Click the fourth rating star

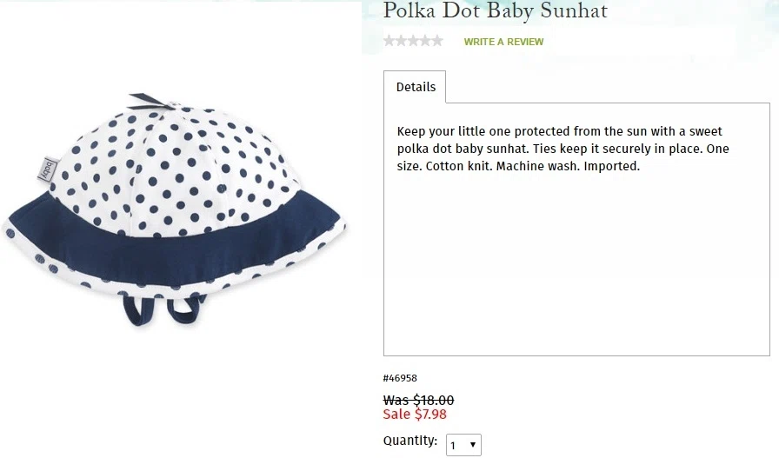pos(425,41)
